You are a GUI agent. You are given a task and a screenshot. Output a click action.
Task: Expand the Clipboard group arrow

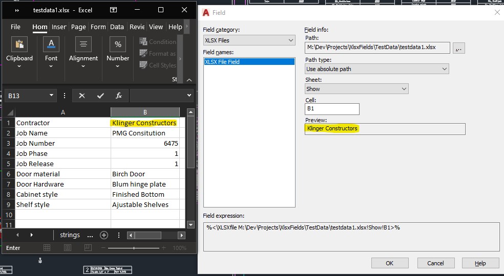pyautogui.click(x=19, y=66)
